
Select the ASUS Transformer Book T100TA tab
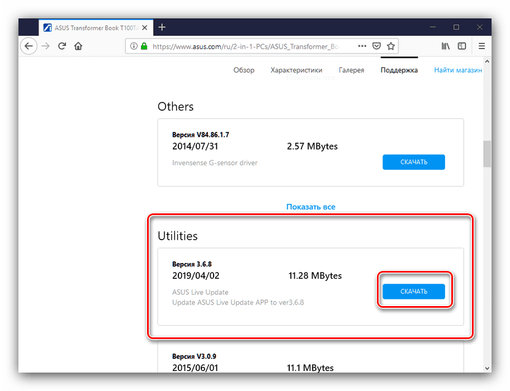point(95,27)
